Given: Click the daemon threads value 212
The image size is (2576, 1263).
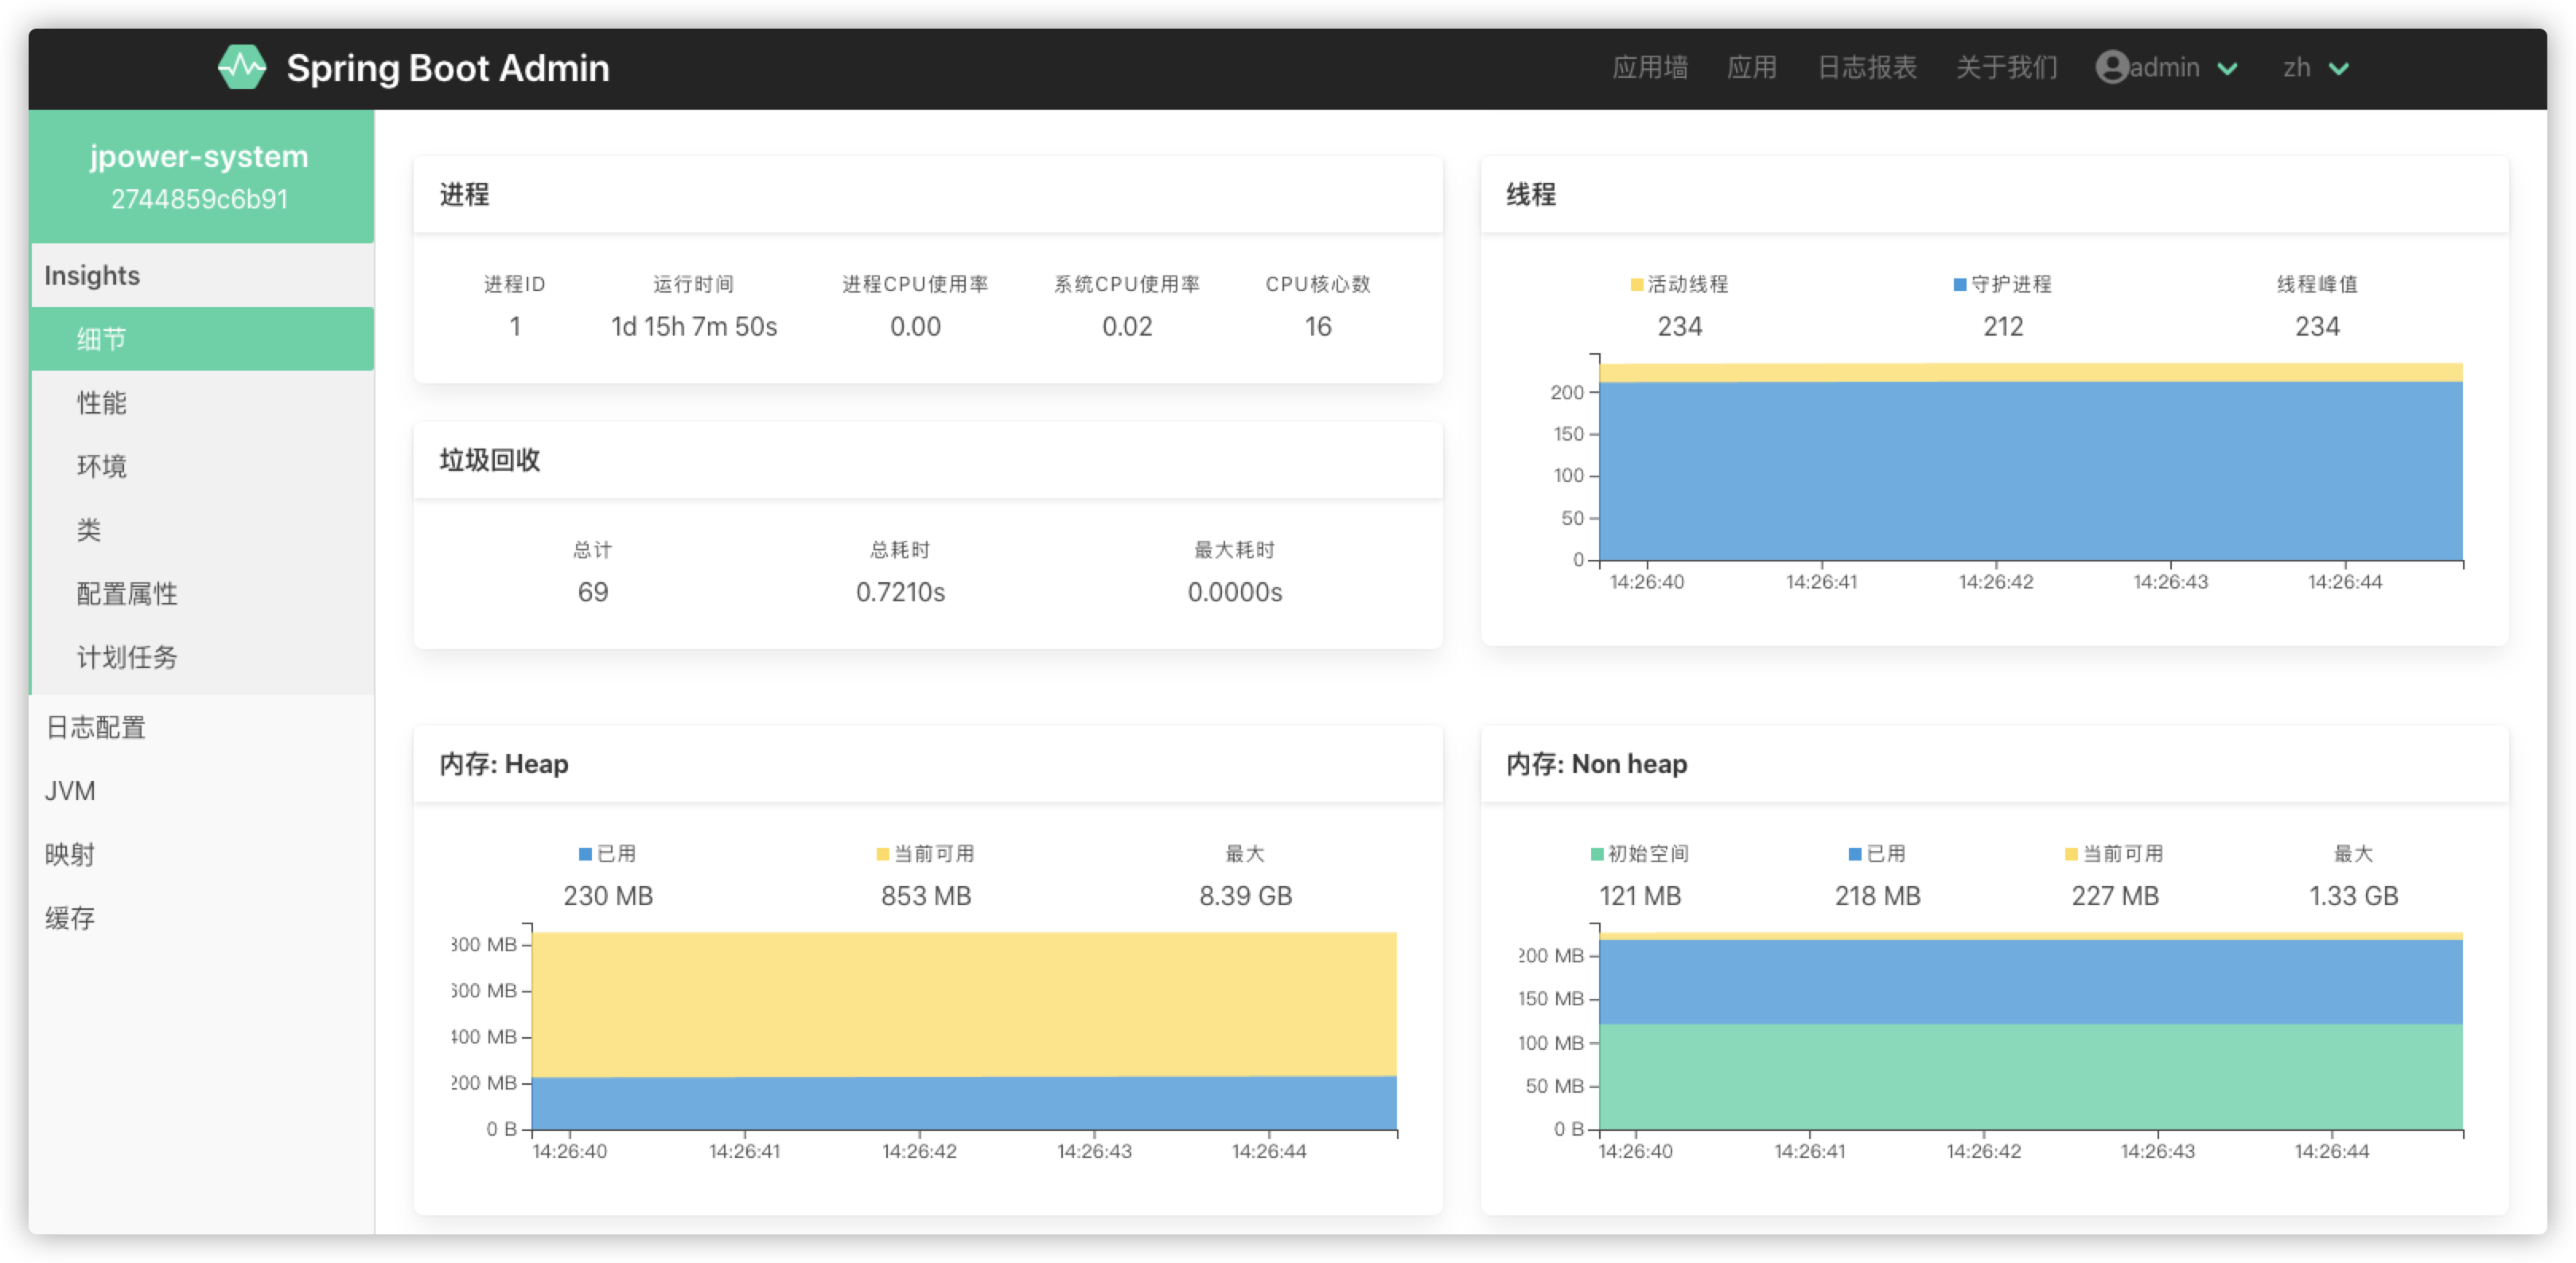Looking at the screenshot, I should pyautogui.click(x=2003, y=327).
